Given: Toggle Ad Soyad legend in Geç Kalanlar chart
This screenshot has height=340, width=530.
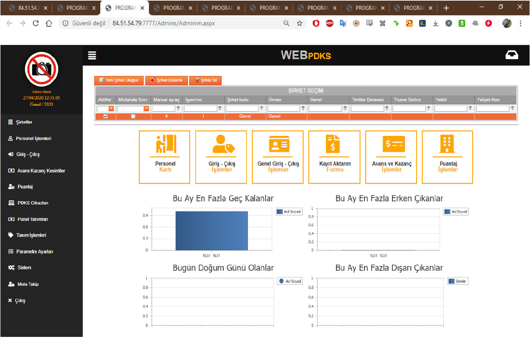Looking at the screenshot, I should (289, 211).
